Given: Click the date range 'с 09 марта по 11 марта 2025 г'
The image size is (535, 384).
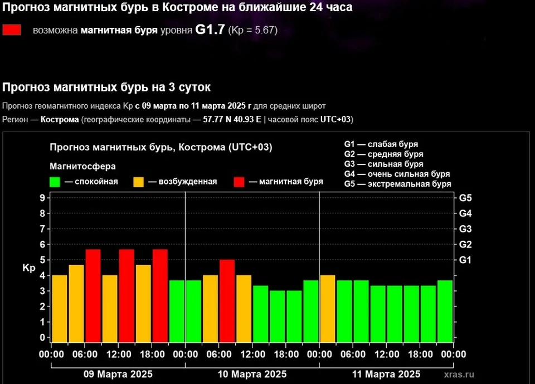Looking at the screenshot, I should click(193, 106).
